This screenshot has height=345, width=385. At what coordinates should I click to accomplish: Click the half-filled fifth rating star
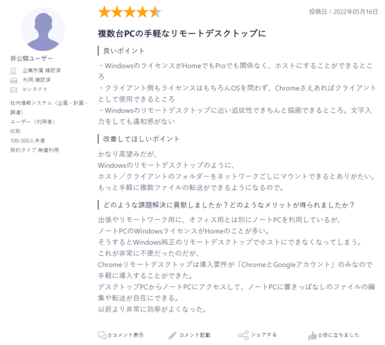pyautogui.click(x=155, y=12)
